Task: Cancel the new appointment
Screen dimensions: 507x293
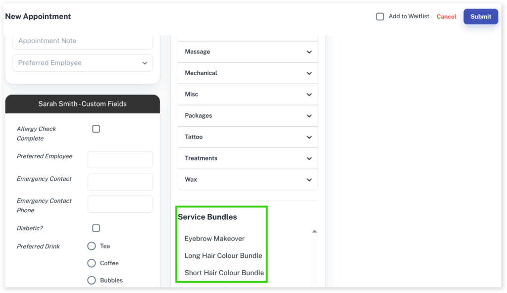Action: click(446, 17)
